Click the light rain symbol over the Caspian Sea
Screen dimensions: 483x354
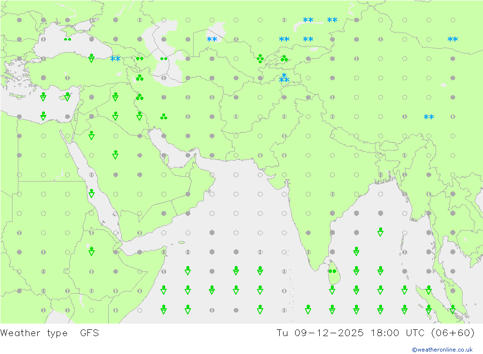[164, 58]
